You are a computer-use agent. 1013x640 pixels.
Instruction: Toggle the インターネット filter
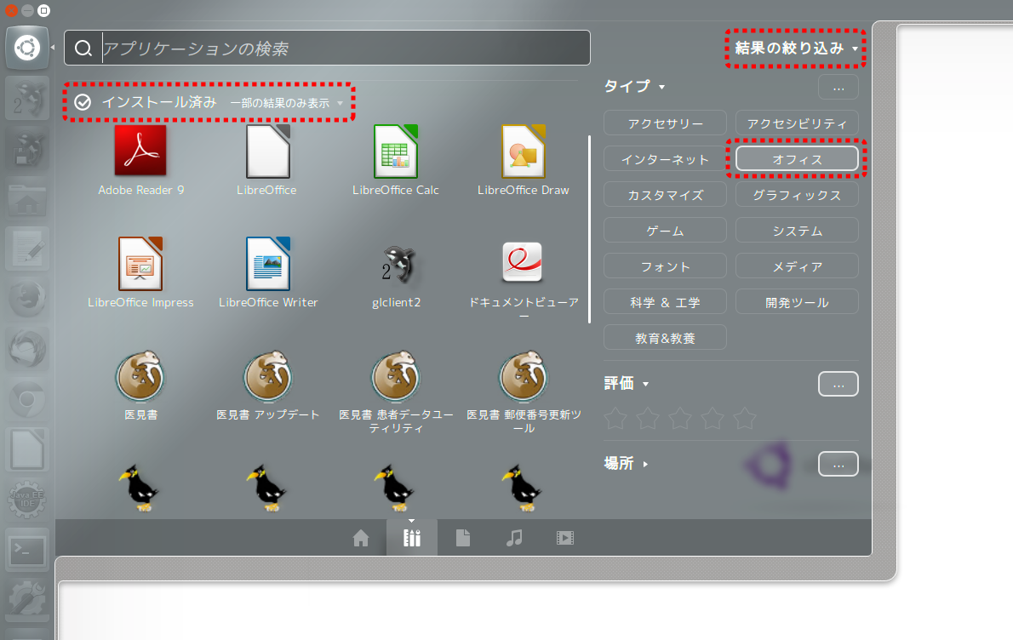tap(665, 159)
